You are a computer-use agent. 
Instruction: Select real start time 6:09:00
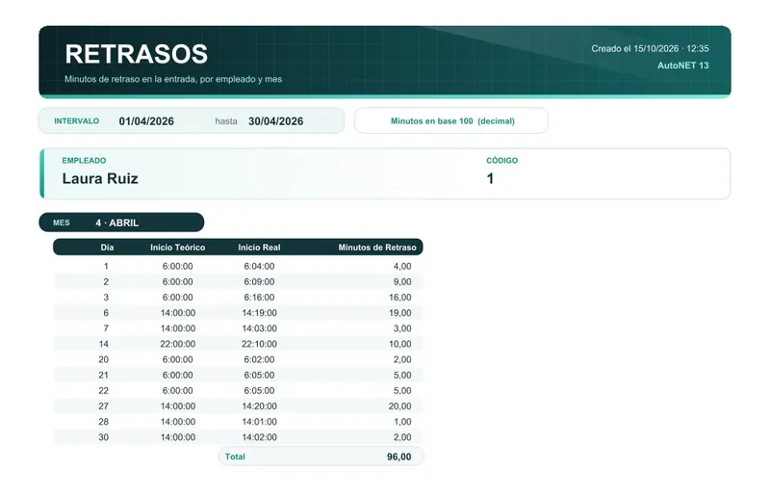259,282
